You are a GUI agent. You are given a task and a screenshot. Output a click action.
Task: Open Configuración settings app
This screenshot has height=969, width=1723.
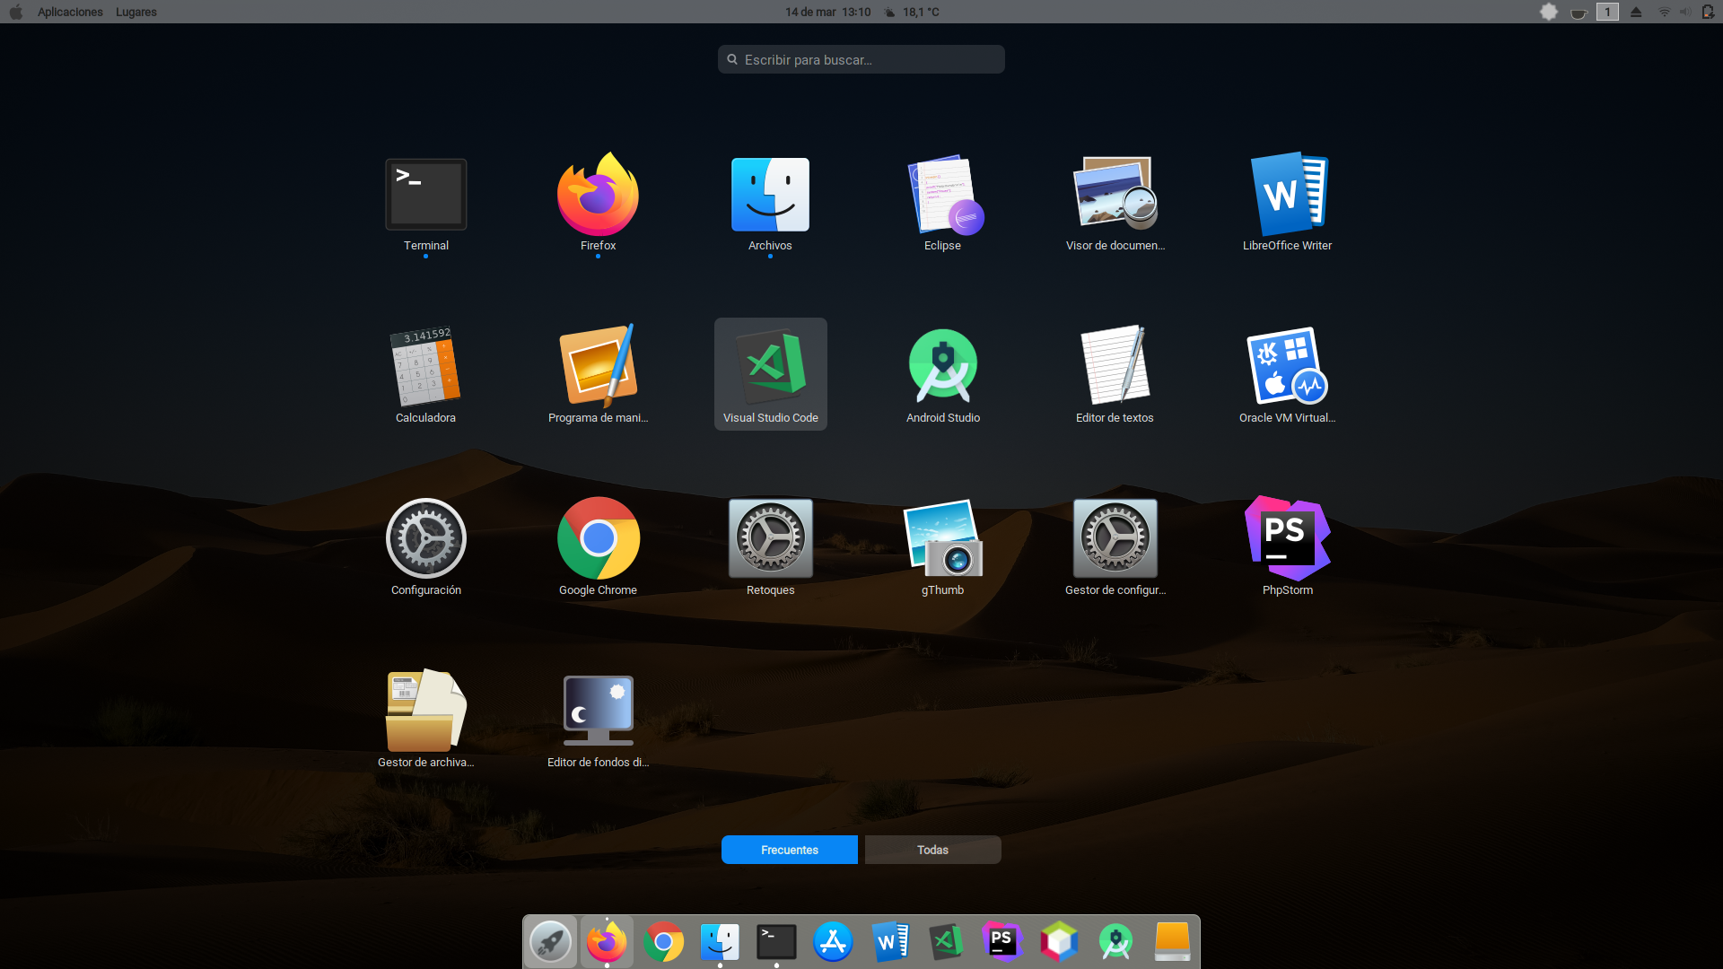coord(425,547)
